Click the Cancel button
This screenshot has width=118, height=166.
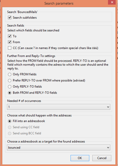[102, 158]
